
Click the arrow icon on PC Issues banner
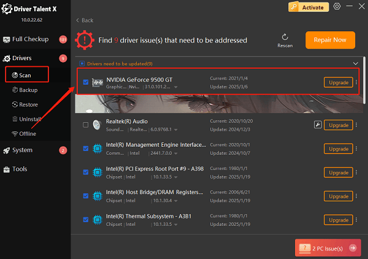pyautogui.click(x=353, y=248)
